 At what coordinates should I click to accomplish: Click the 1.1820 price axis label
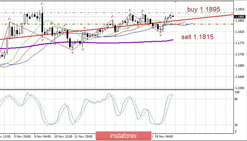pos(239,32)
